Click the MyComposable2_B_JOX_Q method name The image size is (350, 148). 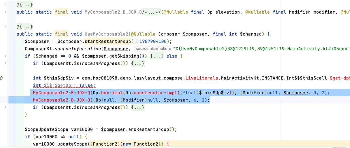113,12
